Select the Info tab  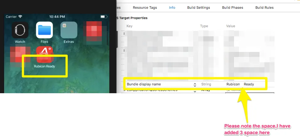(x=172, y=8)
